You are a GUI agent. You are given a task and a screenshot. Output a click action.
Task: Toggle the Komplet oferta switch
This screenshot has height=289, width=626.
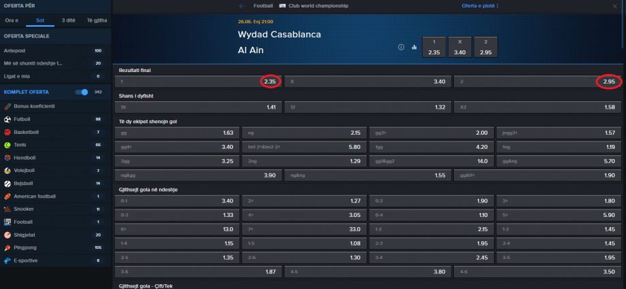tap(82, 92)
